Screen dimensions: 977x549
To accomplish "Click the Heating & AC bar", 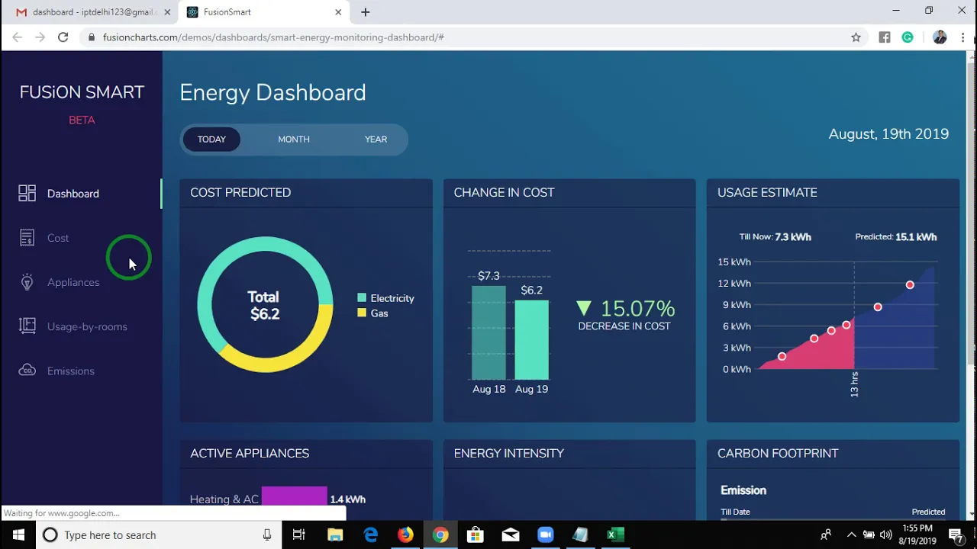I will coord(294,496).
